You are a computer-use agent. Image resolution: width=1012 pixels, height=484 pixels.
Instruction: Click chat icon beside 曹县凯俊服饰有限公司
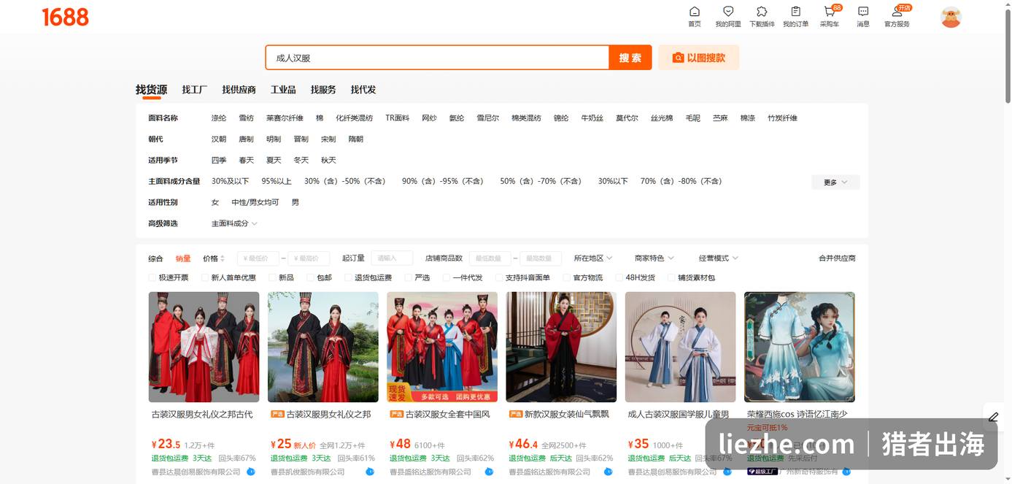(x=369, y=472)
